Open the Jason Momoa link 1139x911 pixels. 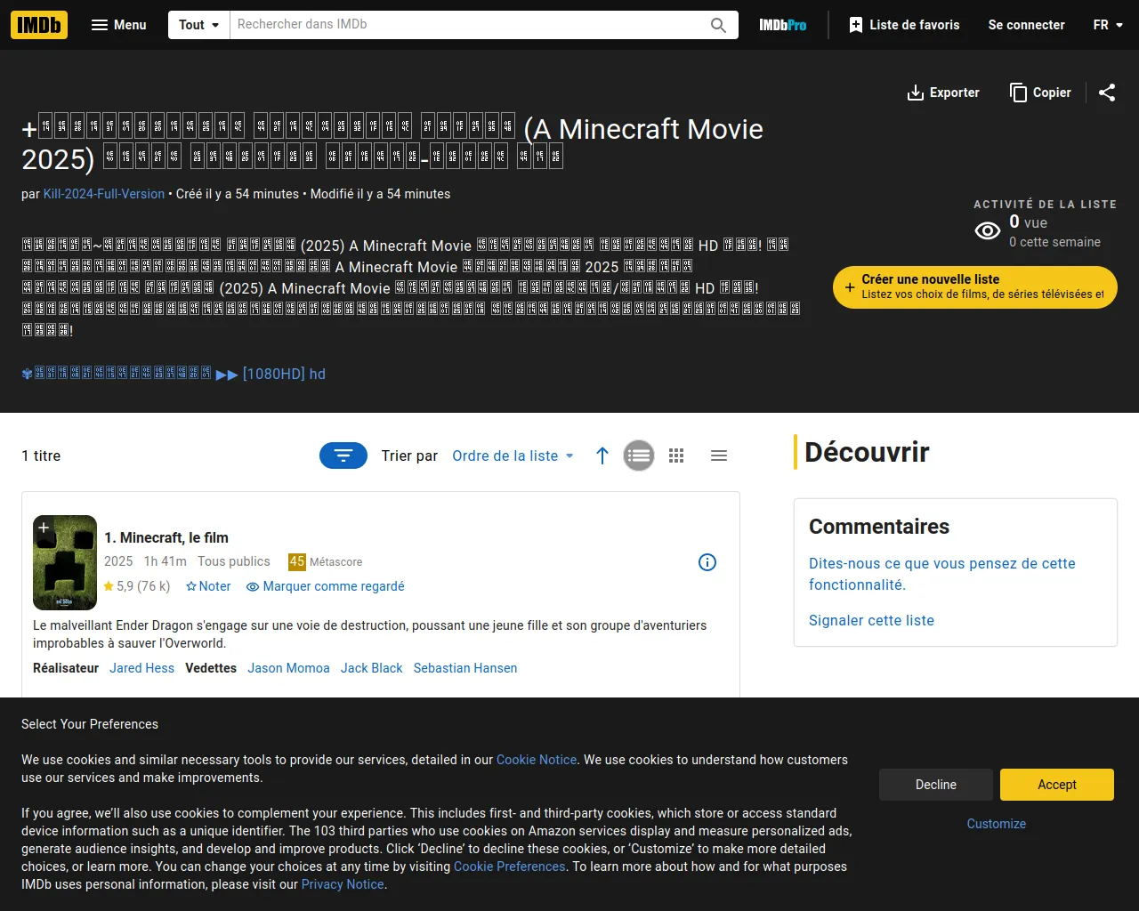[x=288, y=668]
